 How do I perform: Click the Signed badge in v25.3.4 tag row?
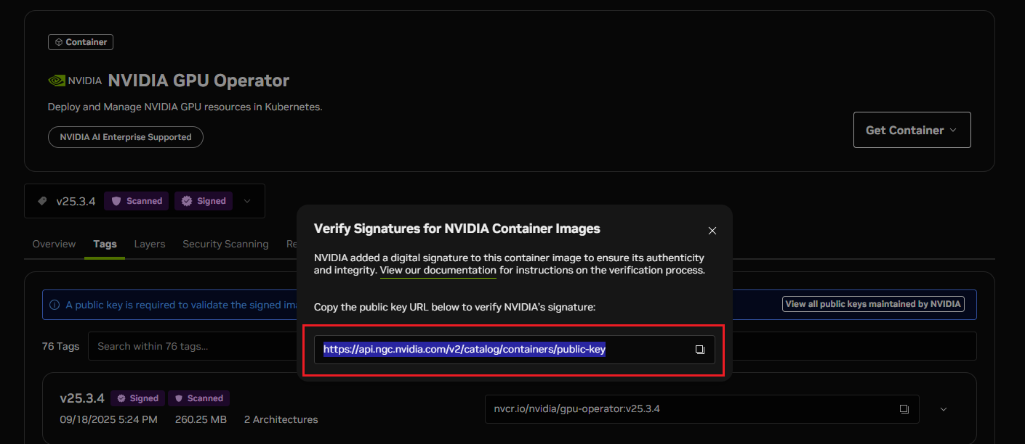pos(137,398)
